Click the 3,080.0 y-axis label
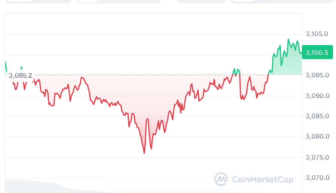This screenshot has height=193, width=336. pos(317,137)
